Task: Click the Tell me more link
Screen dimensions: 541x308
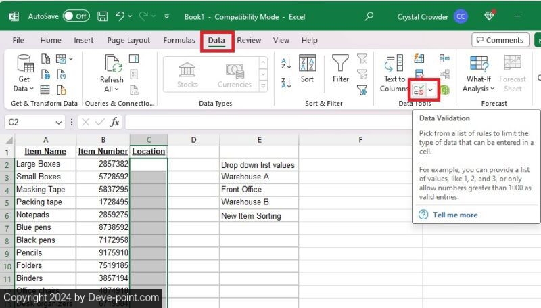Action: coord(454,215)
